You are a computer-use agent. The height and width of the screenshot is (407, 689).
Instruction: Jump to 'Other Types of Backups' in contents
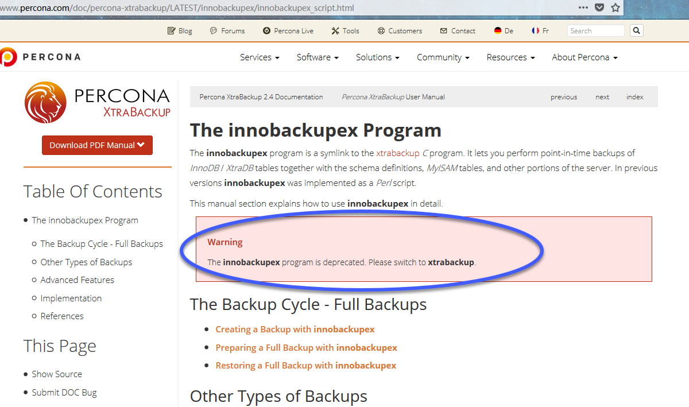86,262
